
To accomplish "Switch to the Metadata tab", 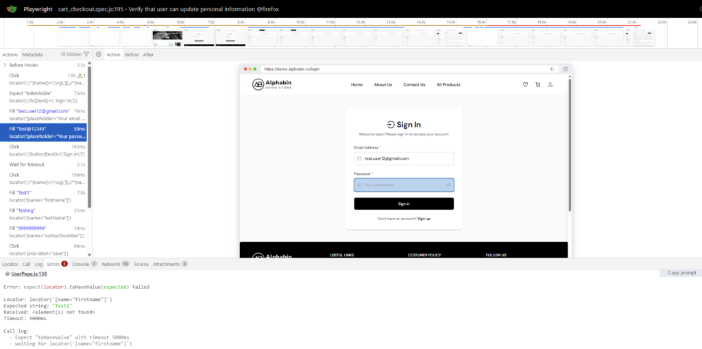I will pyautogui.click(x=32, y=54).
